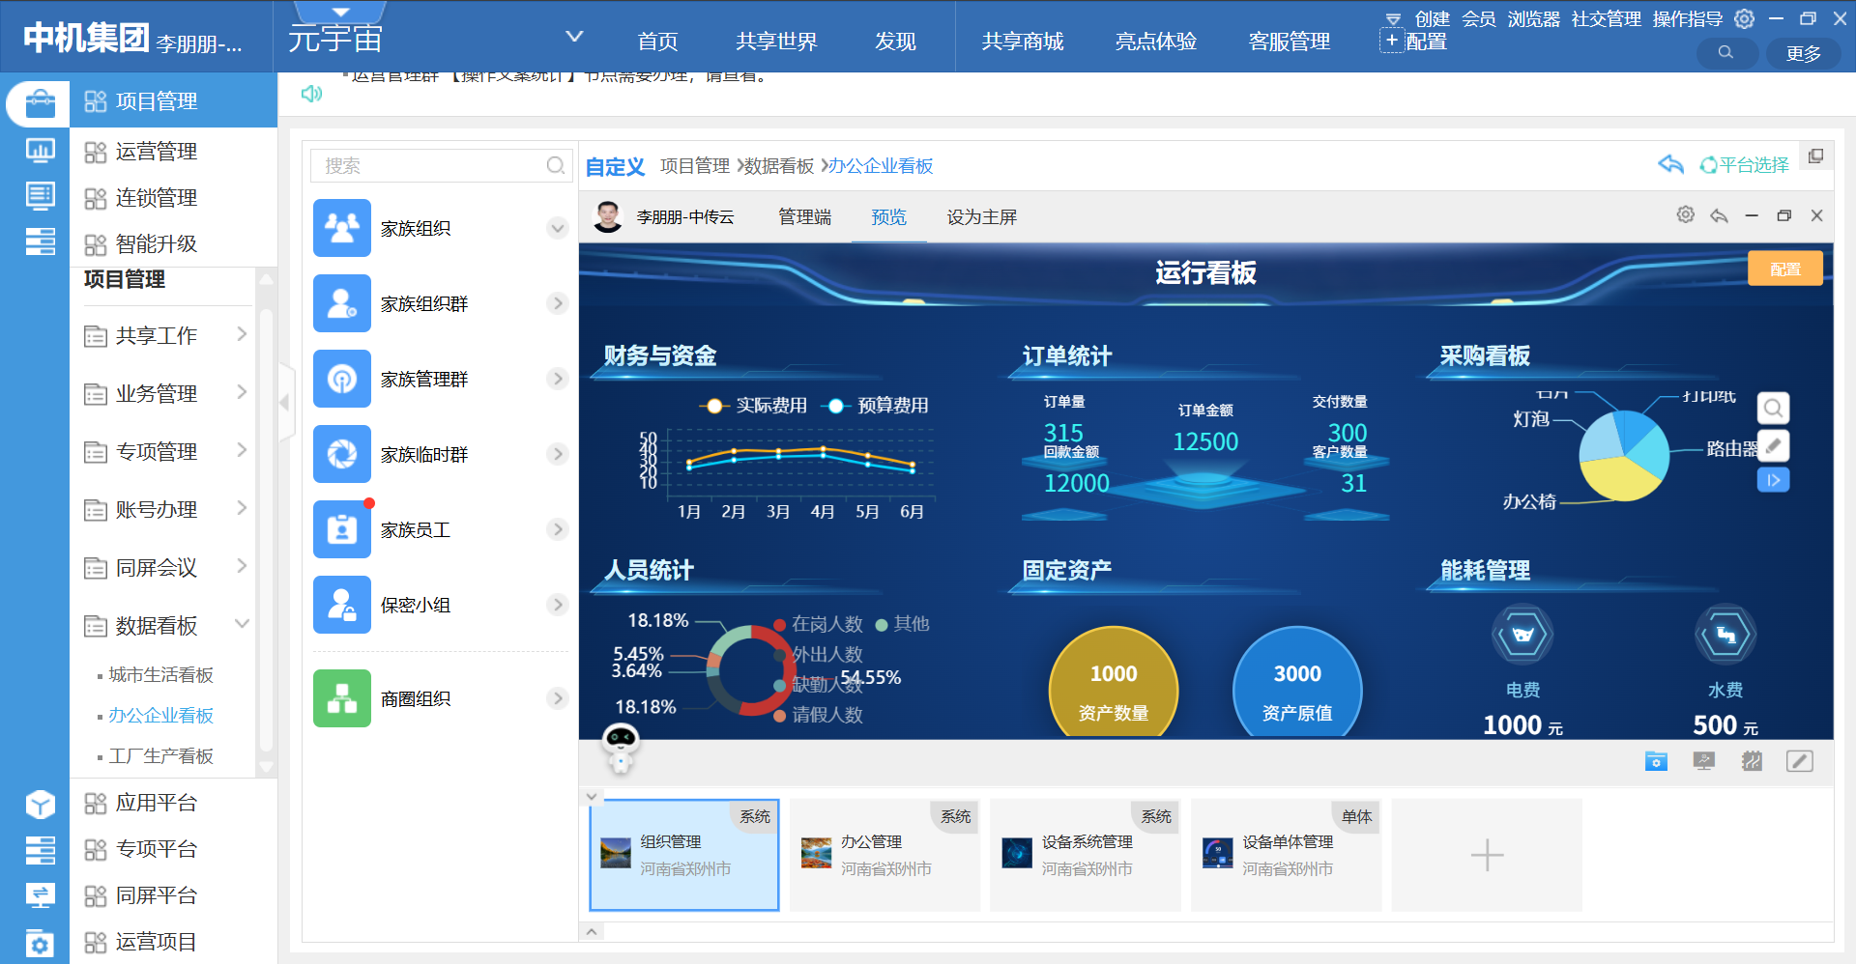
Task: Switch to the 管理端 tab
Action: (804, 217)
